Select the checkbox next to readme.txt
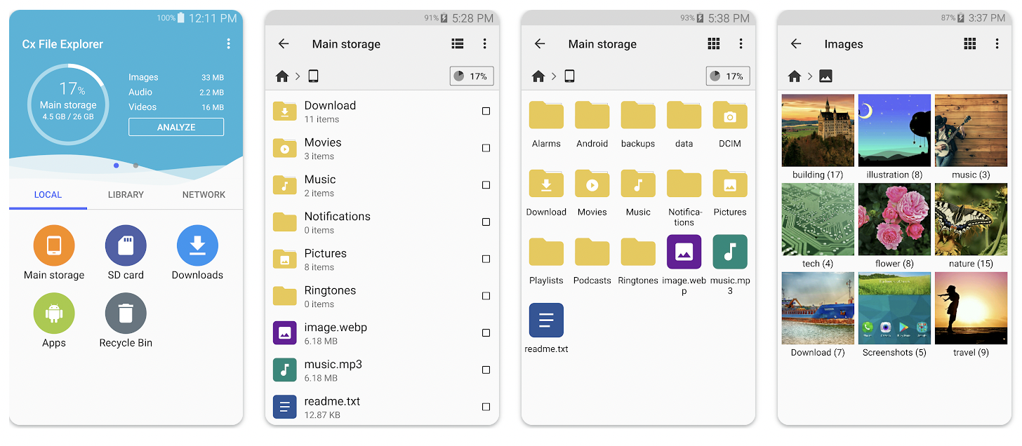The image size is (1022, 446). click(486, 407)
